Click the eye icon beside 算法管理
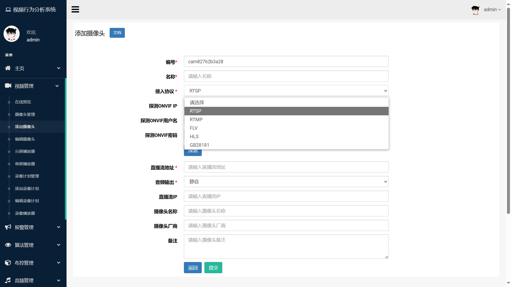The width and height of the screenshot is (511, 287). pyautogui.click(x=8, y=245)
